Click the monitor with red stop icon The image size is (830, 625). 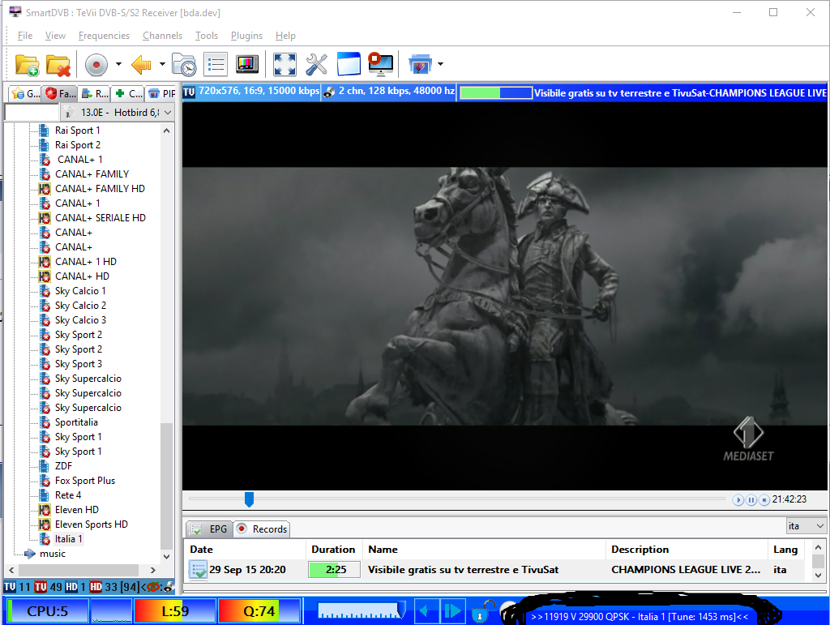click(381, 65)
